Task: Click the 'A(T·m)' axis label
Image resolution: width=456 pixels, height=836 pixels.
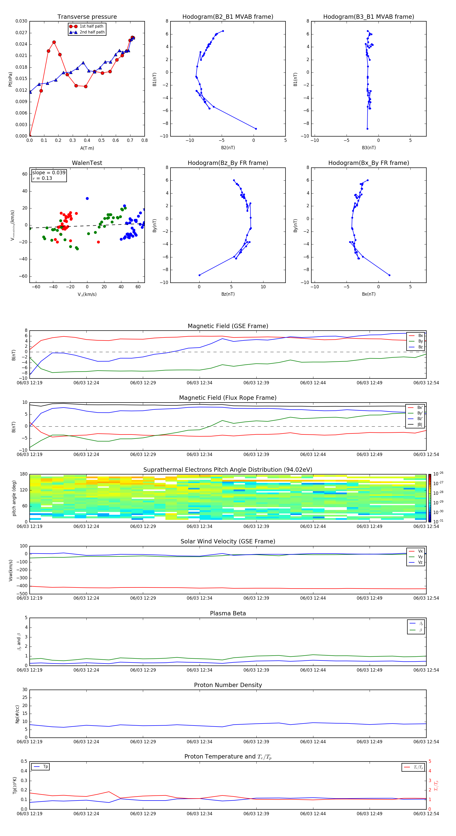Action: tap(87, 148)
